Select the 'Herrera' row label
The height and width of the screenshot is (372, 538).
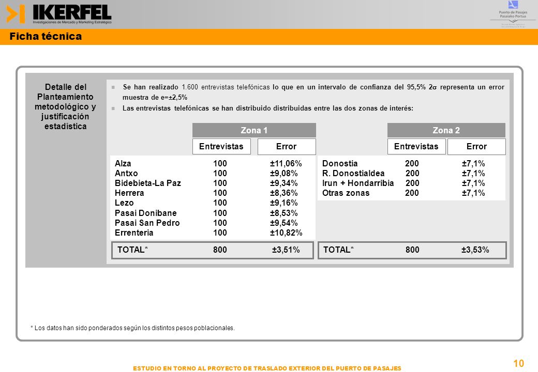[129, 193]
